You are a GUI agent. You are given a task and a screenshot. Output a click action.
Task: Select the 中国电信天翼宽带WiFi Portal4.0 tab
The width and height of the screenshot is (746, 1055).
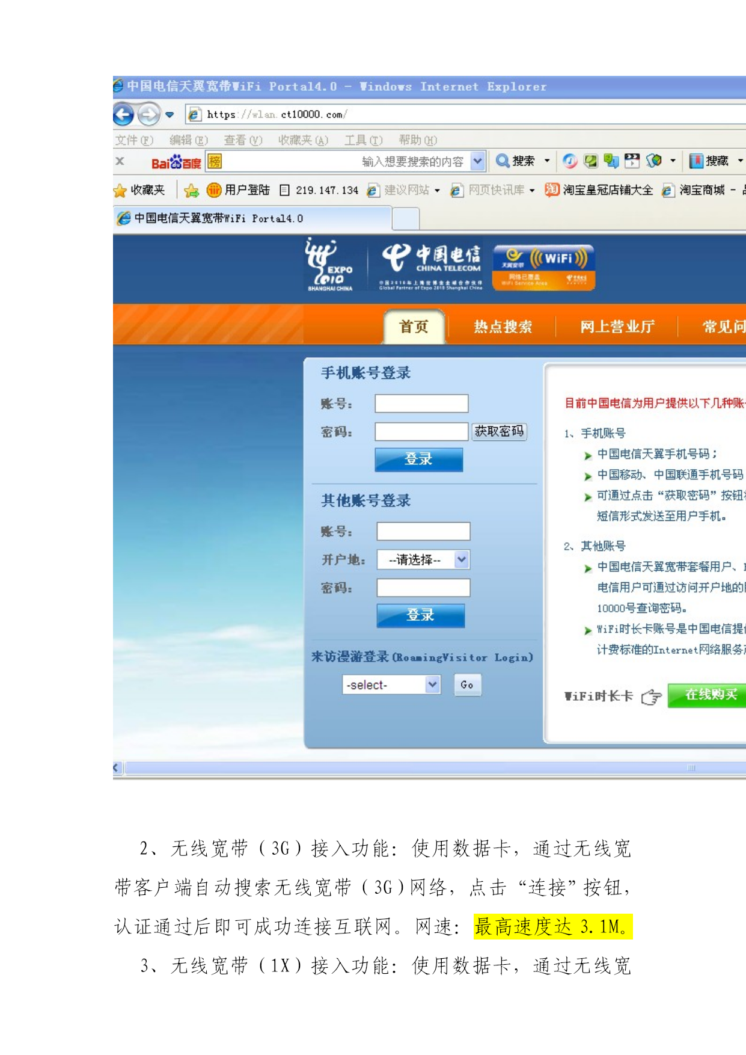click(x=252, y=218)
